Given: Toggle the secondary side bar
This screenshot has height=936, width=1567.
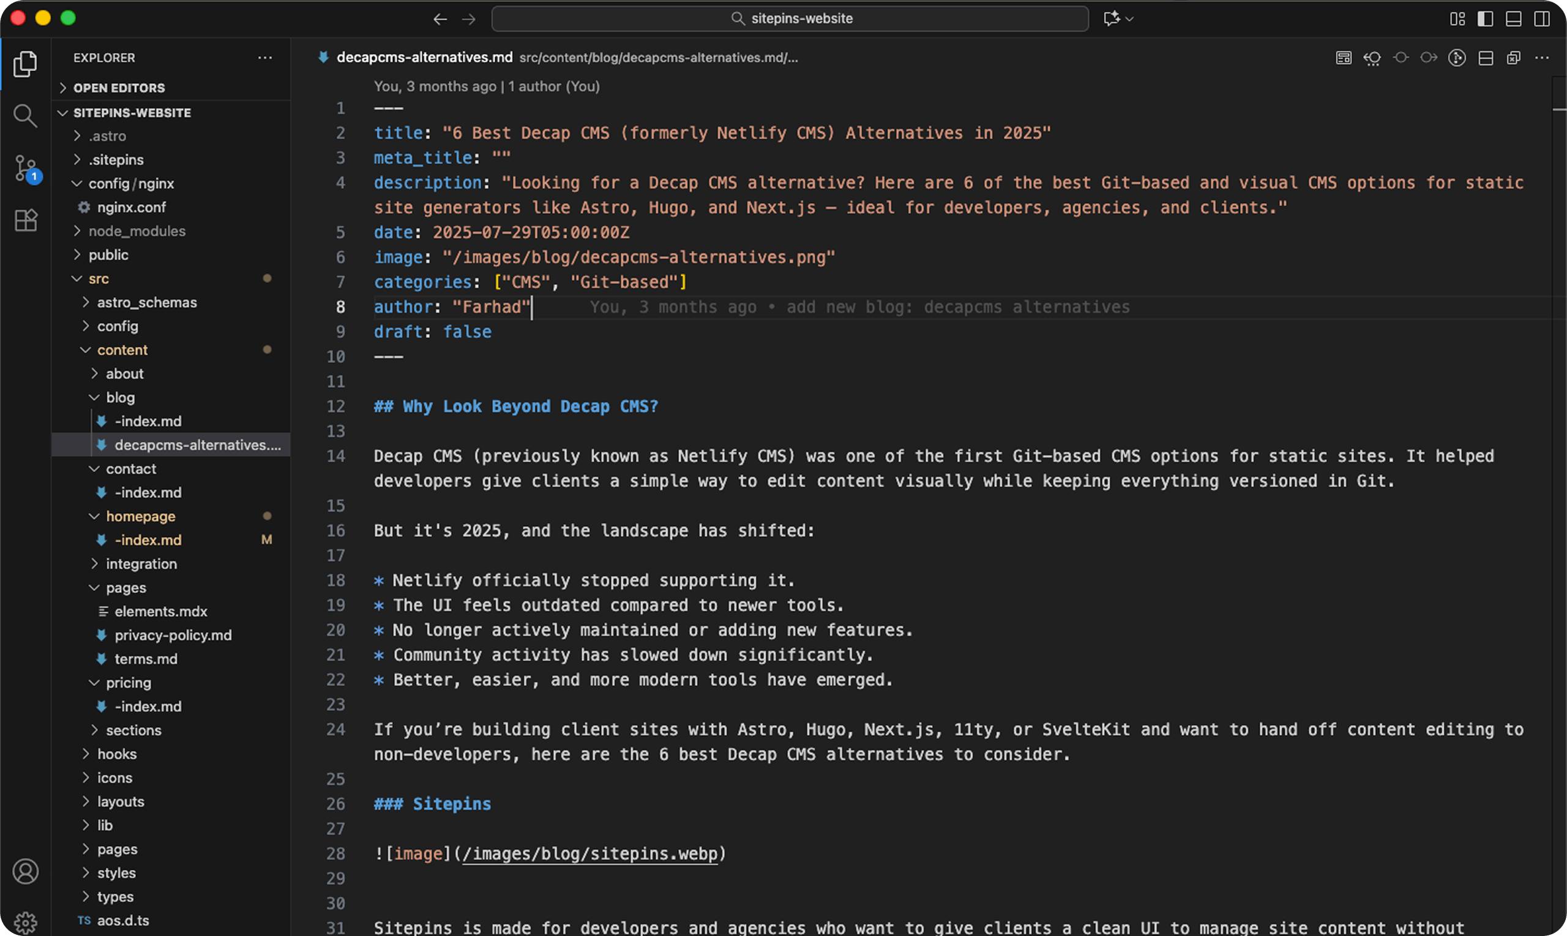Looking at the screenshot, I should (x=1542, y=19).
